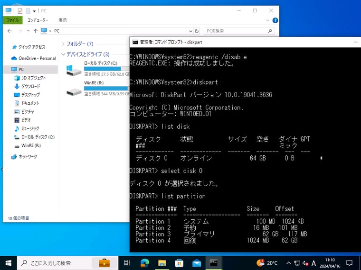The height and width of the screenshot is (270, 361).
Task: Expand the フォルダー (7) group
Action: pyautogui.click(x=63, y=44)
